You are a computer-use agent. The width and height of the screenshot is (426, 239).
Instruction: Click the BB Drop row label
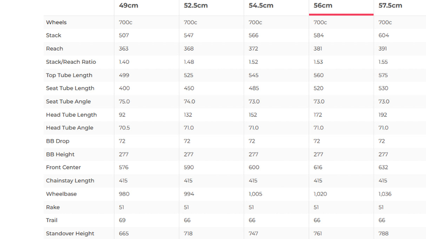pos(58,141)
